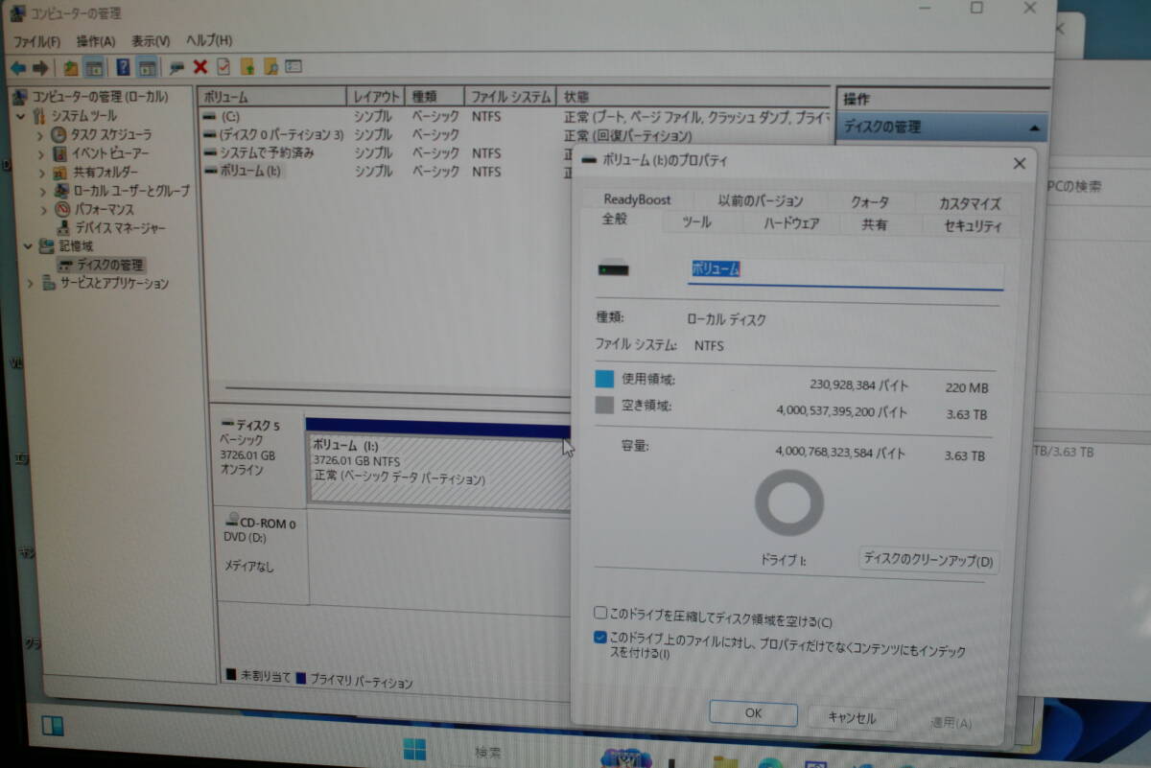Screen dimensions: 1151x768
Task: Switch to the クォータ tab
Action: (x=869, y=202)
